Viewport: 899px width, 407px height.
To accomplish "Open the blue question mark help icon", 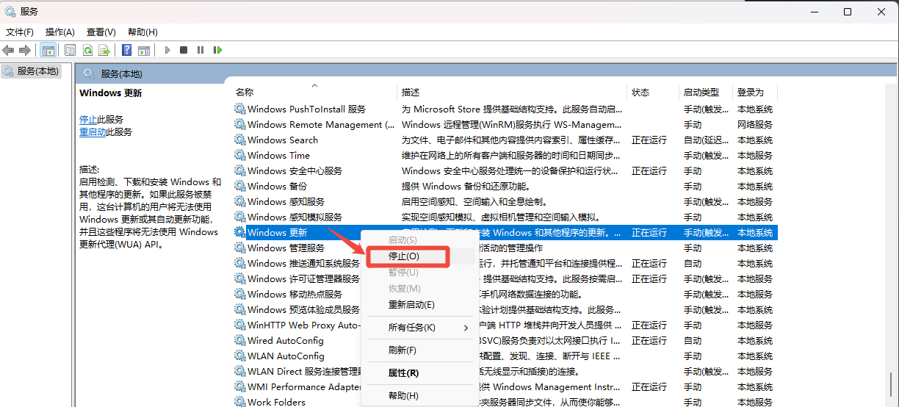I will pyautogui.click(x=126, y=50).
